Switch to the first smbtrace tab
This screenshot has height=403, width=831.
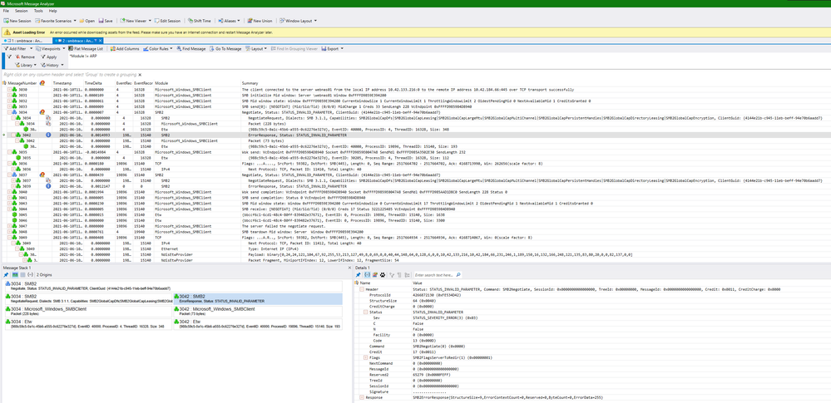(x=27, y=39)
